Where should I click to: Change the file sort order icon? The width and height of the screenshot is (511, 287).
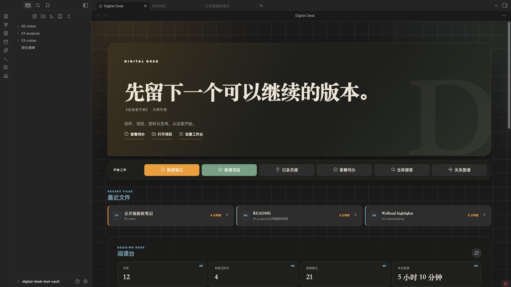tap(52, 16)
